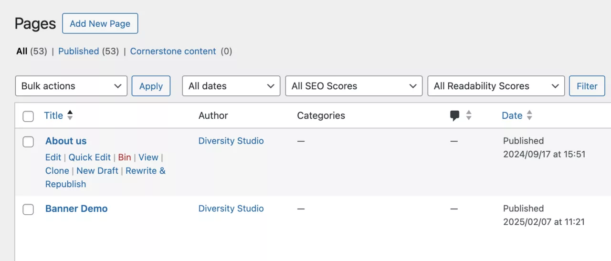Image resolution: width=611 pixels, height=261 pixels.
Task: Expand the All dates filter dropdown
Action: [x=231, y=86]
